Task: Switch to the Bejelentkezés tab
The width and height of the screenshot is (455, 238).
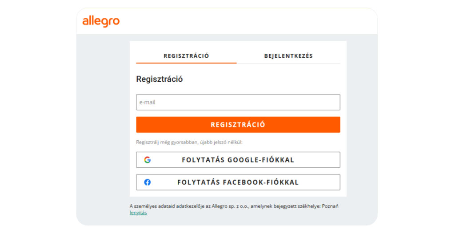Action: [x=288, y=56]
